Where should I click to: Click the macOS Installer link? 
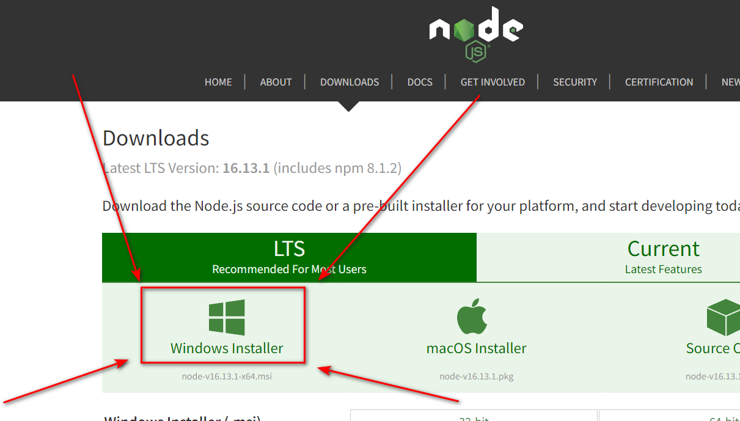click(476, 348)
